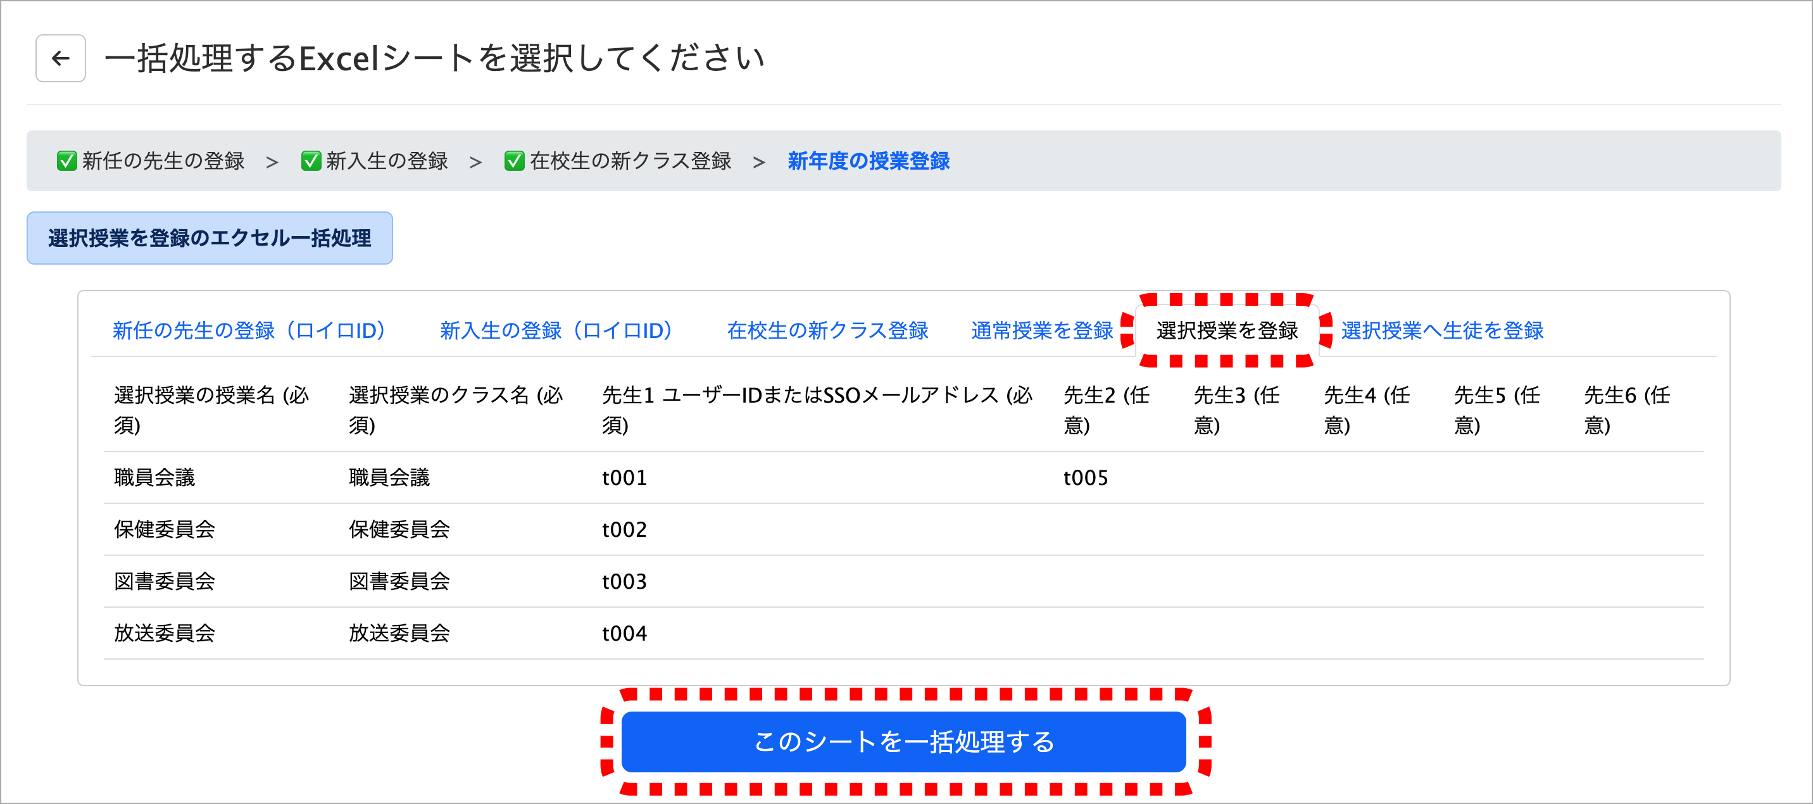This screenshot has width=1813, height=804.
Task: Switch to 新任の先生の登録（ロイロID）tab
Action: 249,330
